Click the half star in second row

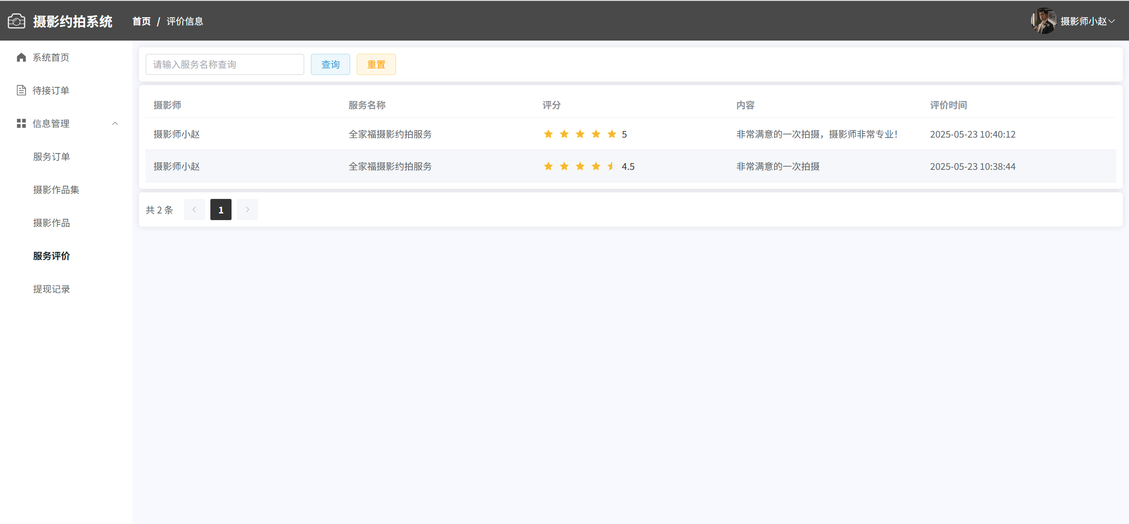pos(611,166)
